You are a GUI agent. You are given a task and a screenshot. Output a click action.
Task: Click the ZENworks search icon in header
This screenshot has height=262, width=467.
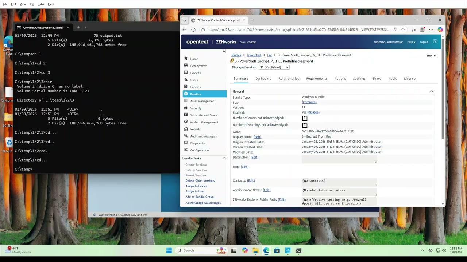click(x=435, y=42)
